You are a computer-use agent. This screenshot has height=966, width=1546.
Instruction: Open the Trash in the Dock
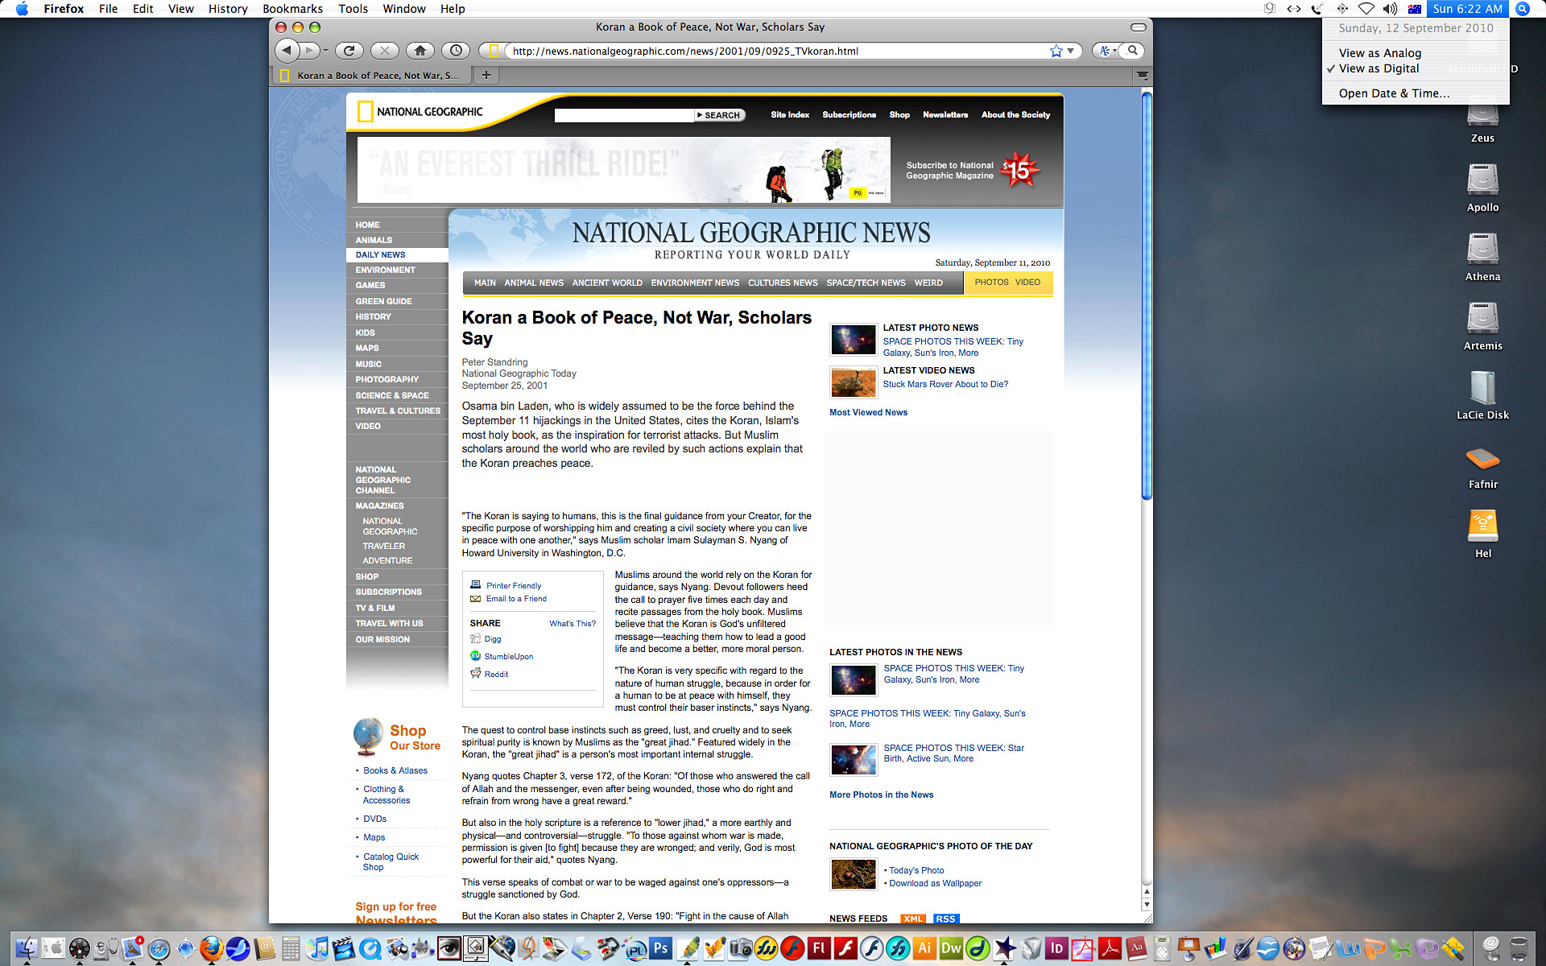coord(1519,948)
